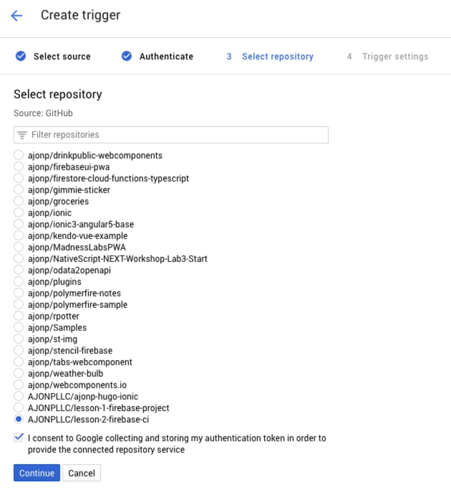Viewport: 451px width, 495px height.
Task: Click the Select source checkmark icon
Action: (x=21, y=56)
